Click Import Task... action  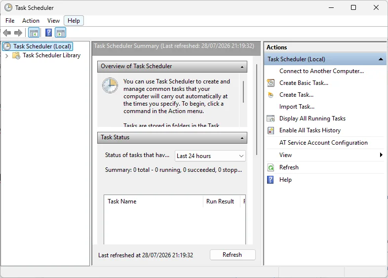(x=297, y=107)
